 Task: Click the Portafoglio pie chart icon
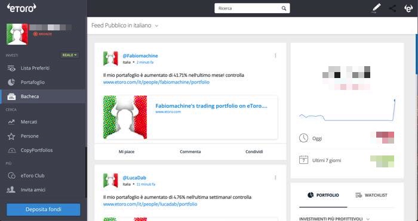(x=11, y=82)
